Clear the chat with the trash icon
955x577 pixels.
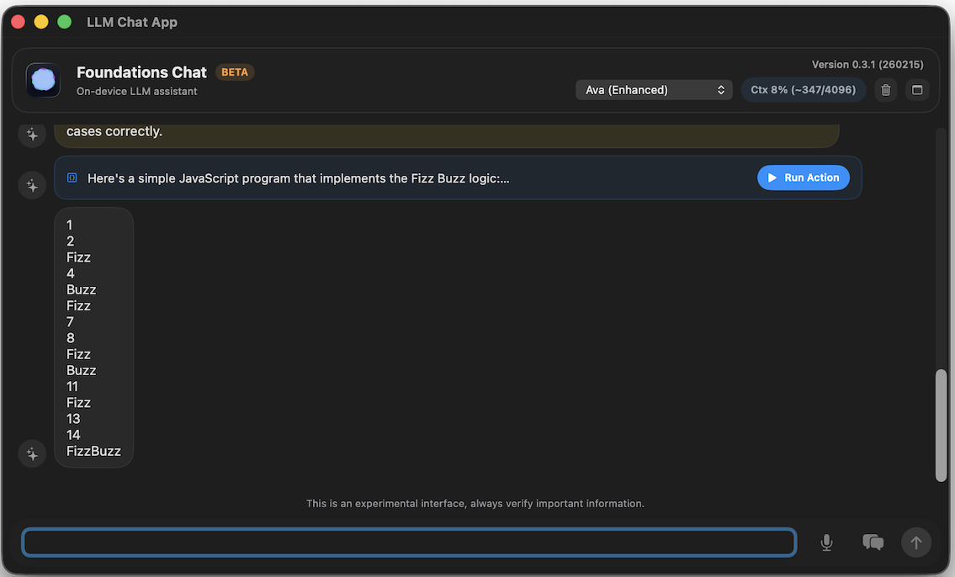pos(885,89)
